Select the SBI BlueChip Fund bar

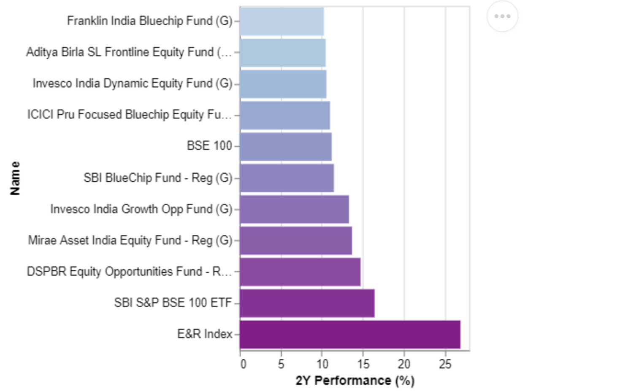287,178
